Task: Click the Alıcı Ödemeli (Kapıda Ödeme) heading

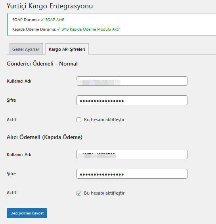Action: [44, 137]
